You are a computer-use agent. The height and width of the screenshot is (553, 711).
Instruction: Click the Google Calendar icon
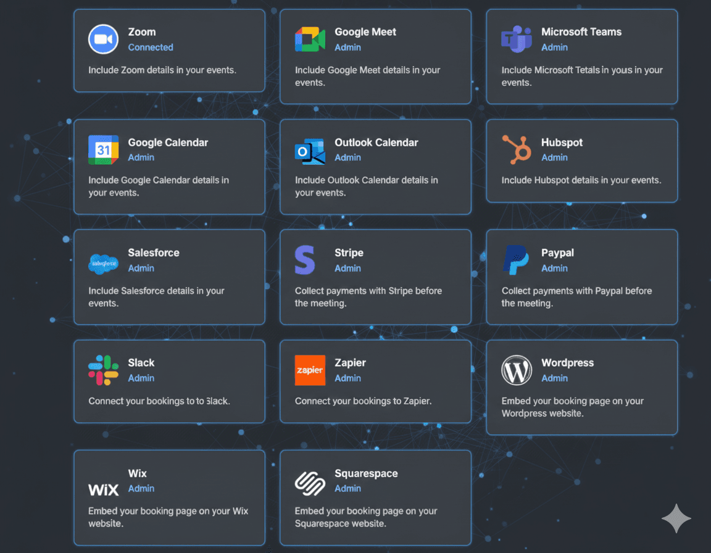[102, 149]
